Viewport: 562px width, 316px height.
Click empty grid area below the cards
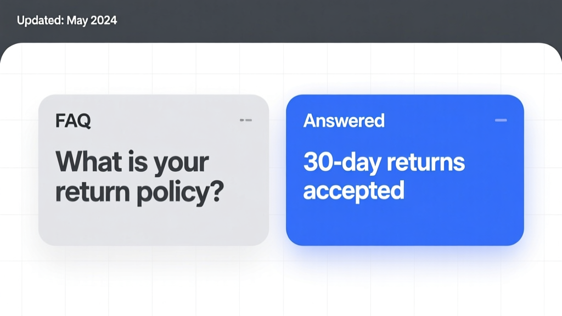281,286
